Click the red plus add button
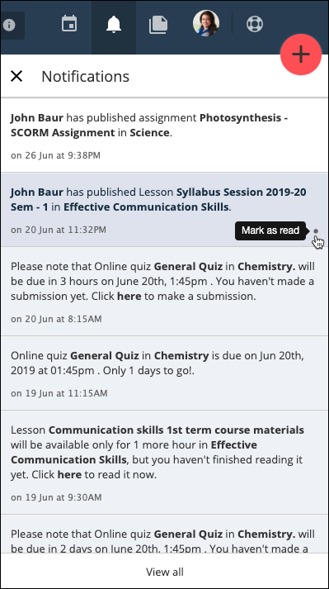329x589 pixels. point(301,55)
